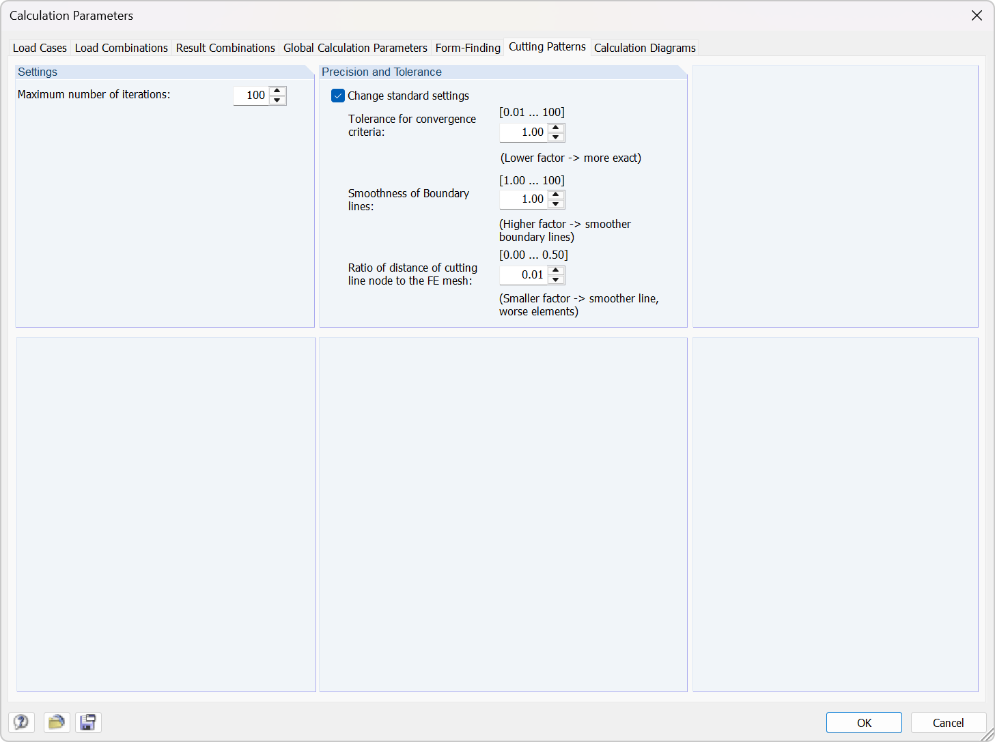Increase Tolerance for convergence criteria
Viewport: 995px width, 742px height.
click(556, 128)
